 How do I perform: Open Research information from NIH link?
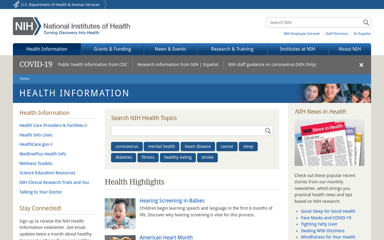[168, 64]
